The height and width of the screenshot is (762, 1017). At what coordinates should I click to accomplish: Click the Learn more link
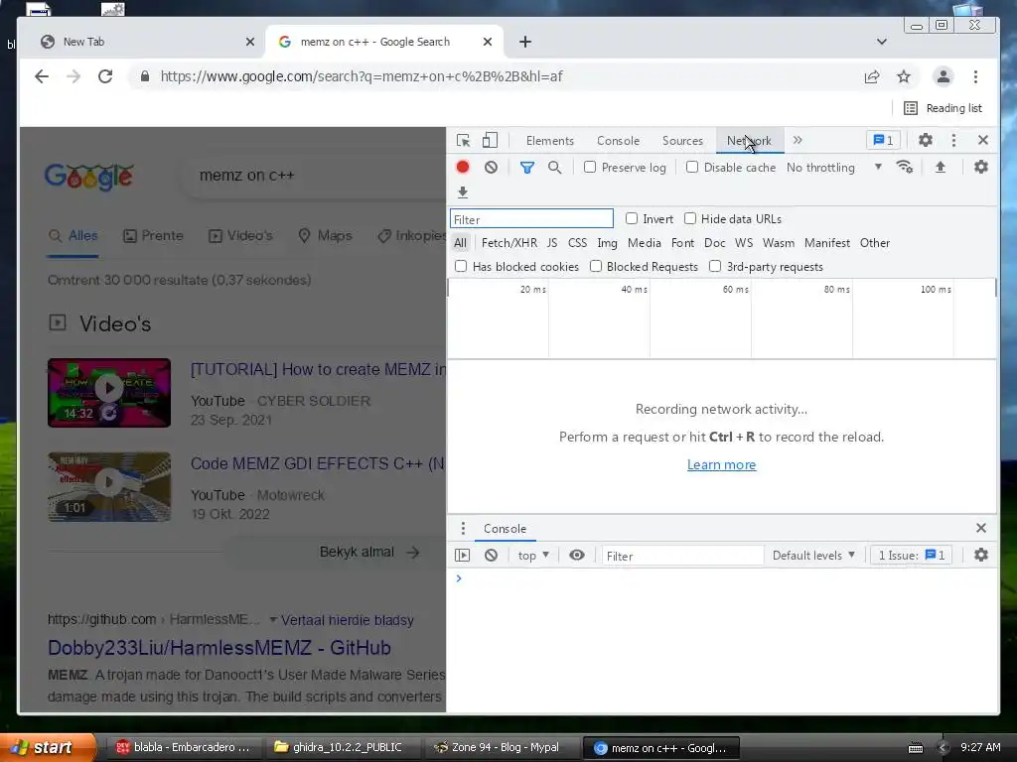click(721, 464)
